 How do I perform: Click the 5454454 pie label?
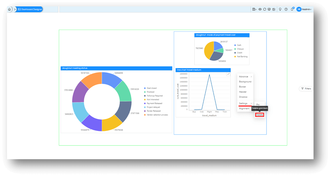pyautogui.click(x=222, y=61)
